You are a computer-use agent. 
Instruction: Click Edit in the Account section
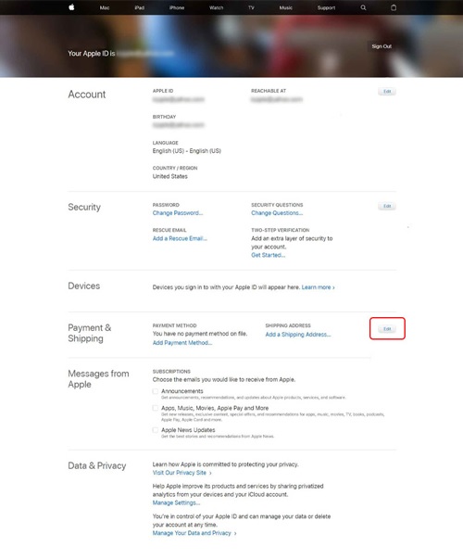[387, 92]
